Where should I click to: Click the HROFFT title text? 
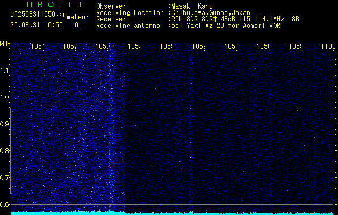55,4
